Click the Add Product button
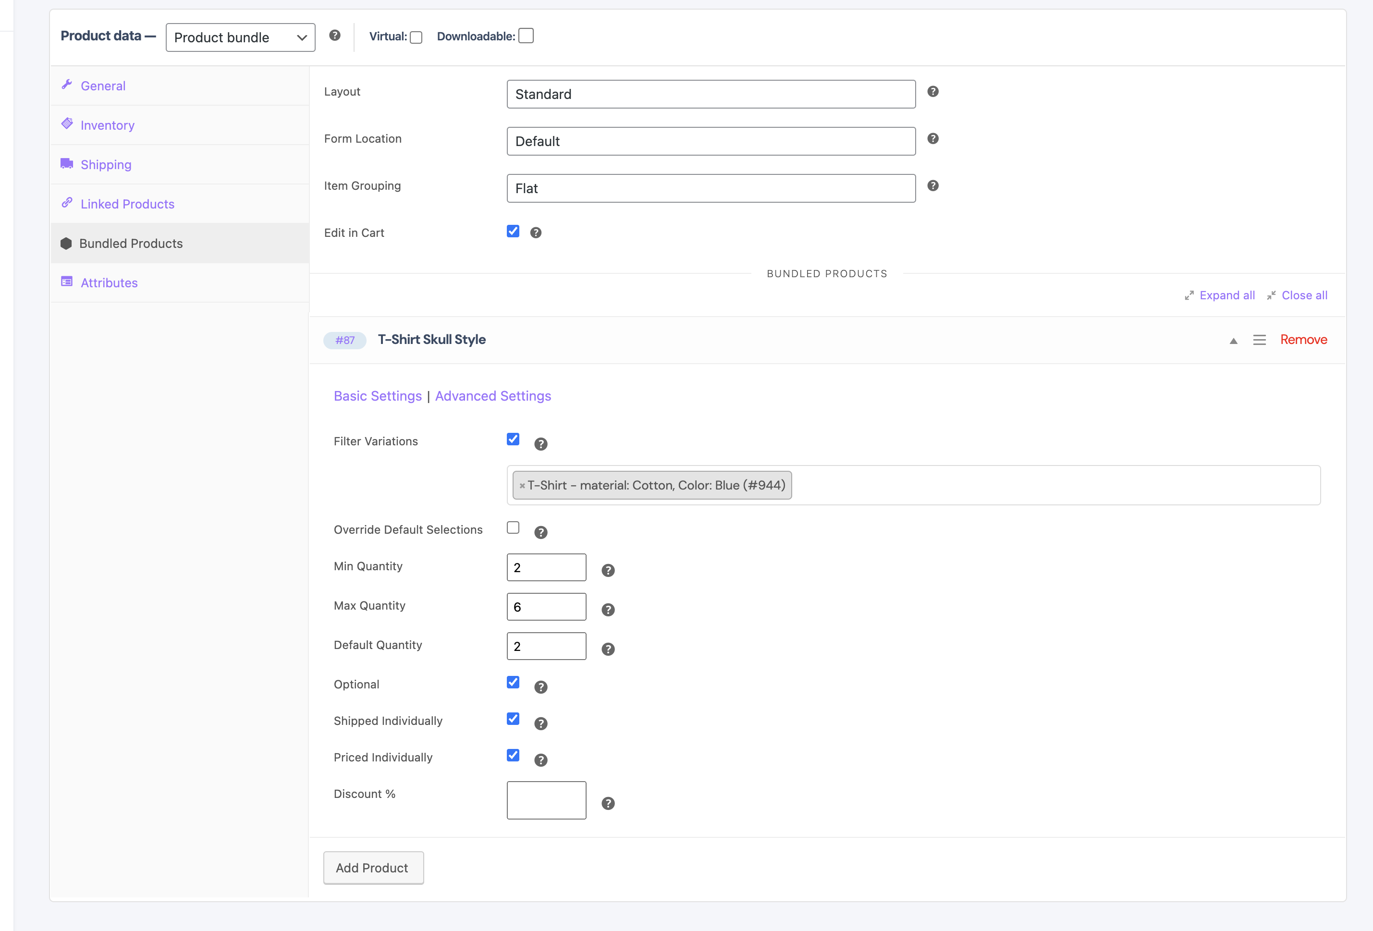Viewport: 1373px width, 931px height. point(373,868)
